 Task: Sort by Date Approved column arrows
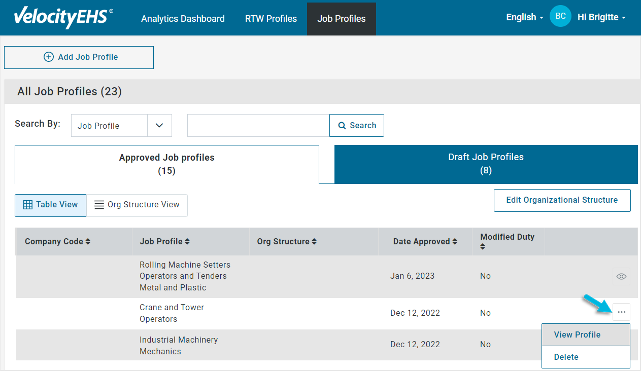[x=455, y=242]
